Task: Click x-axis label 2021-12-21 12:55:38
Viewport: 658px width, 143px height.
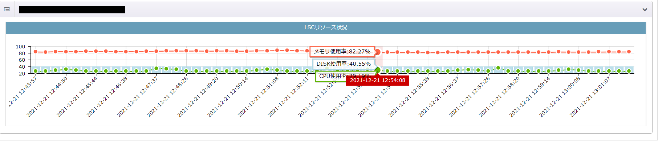Action: (409, 97)
